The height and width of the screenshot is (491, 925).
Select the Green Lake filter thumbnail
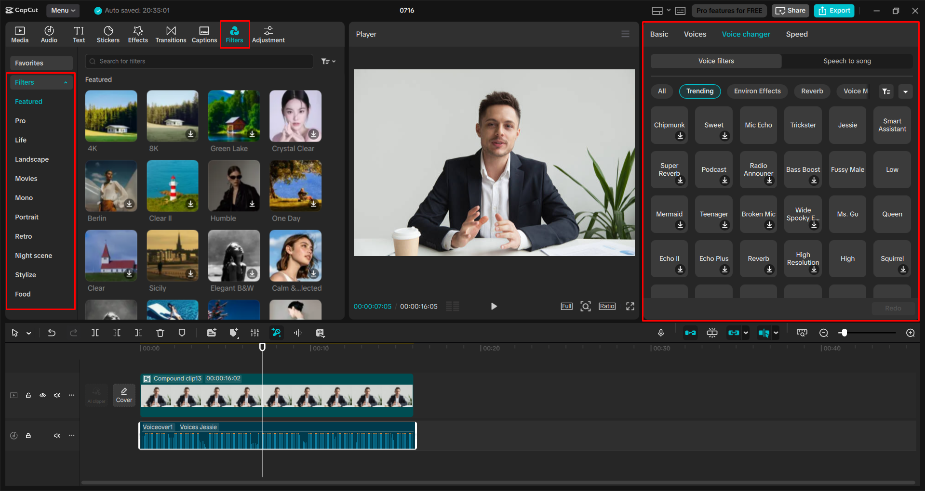(x=234, y=116)
